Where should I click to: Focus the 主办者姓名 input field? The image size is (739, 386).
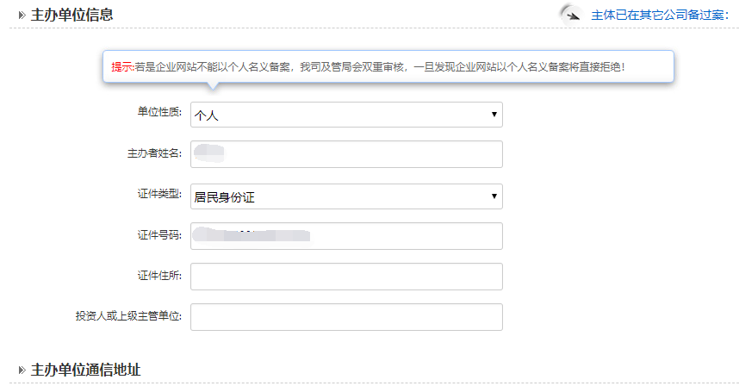pos(346,154)
